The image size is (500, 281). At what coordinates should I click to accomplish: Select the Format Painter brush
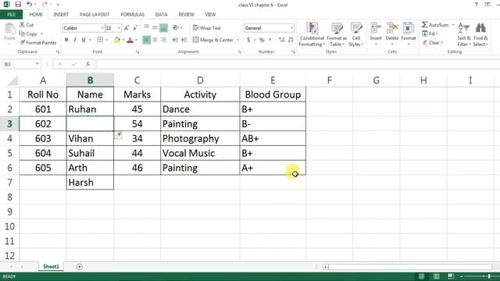click(x=22, y=42)
